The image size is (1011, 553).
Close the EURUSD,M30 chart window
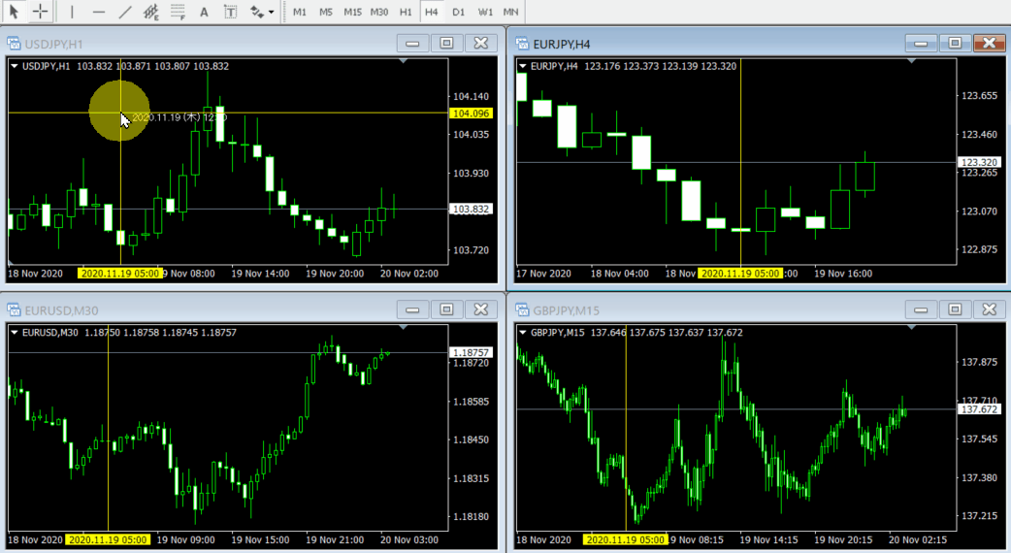click(x=481, y=309)
